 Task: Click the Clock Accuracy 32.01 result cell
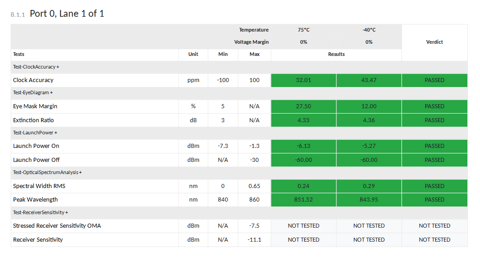click(x=303, y=80)
